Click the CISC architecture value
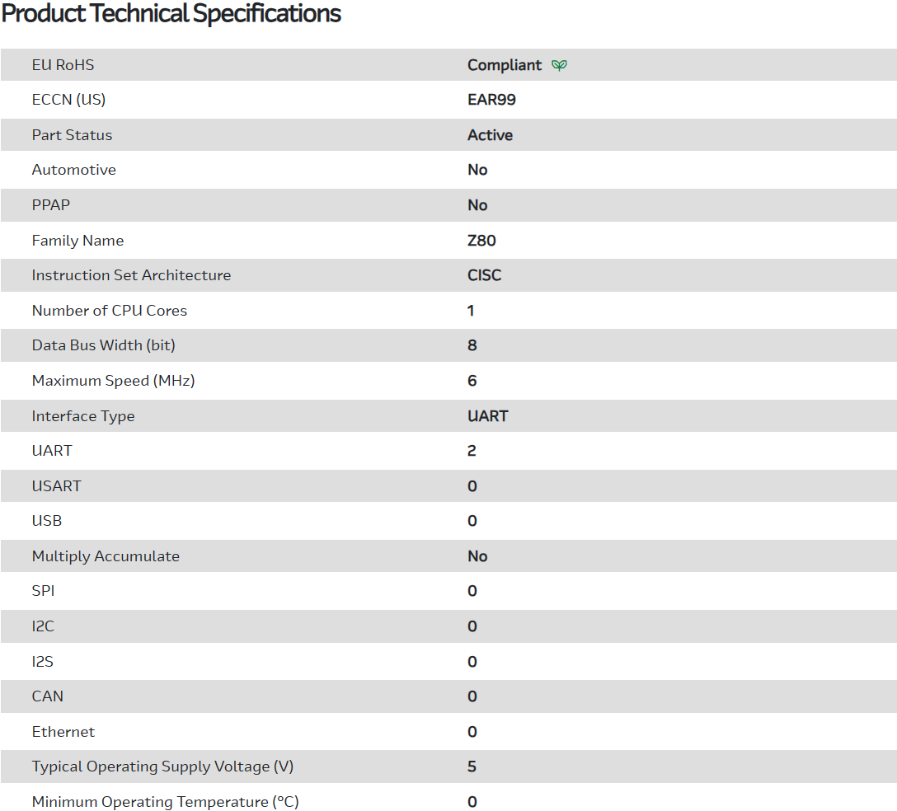897x811 pixels. pos(484,275)
